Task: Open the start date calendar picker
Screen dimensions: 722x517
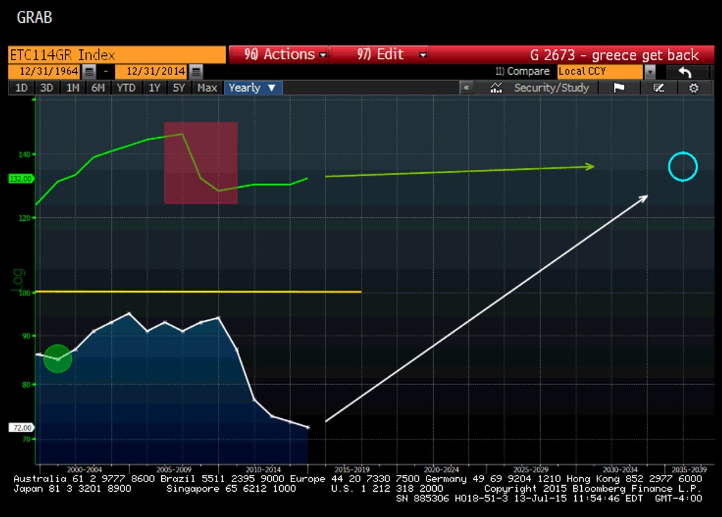Action: 89,72
